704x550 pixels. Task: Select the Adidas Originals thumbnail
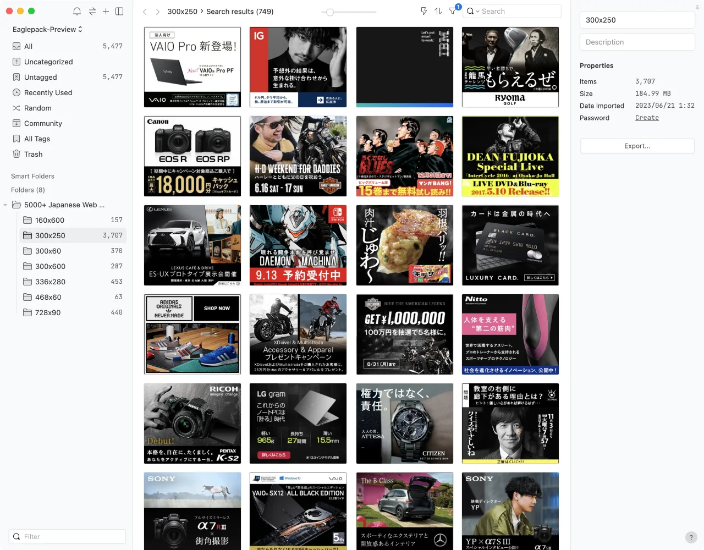coord(193,334)
